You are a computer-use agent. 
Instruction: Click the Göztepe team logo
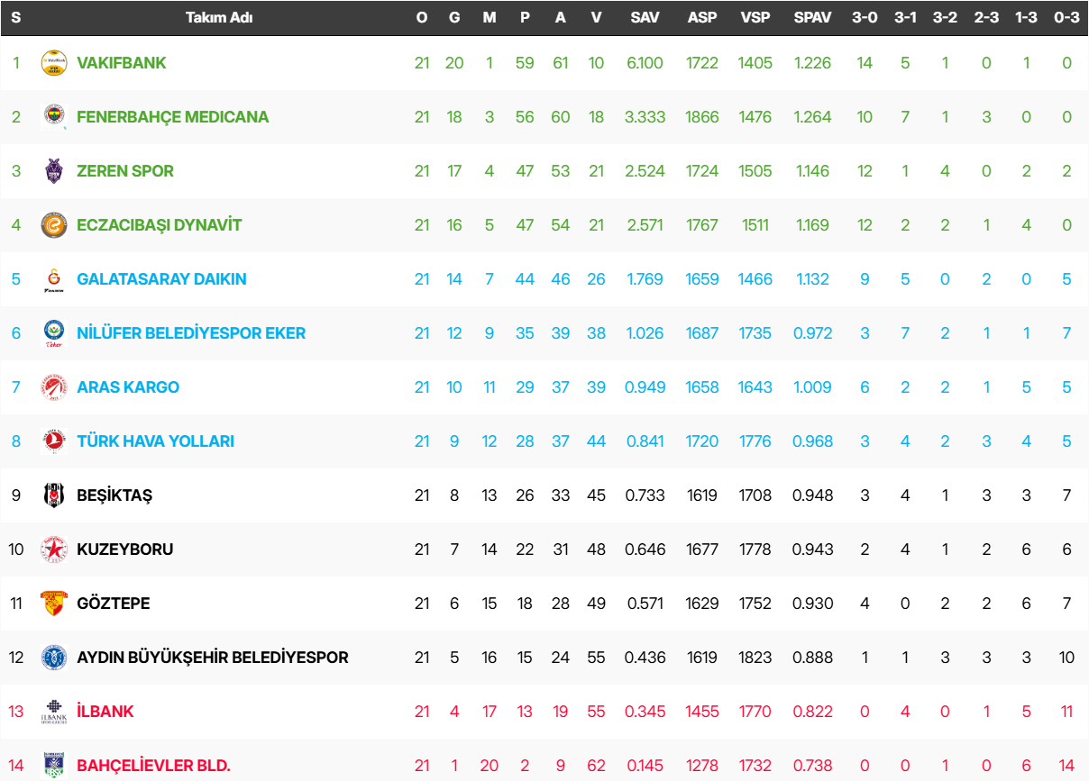[54, 604]
